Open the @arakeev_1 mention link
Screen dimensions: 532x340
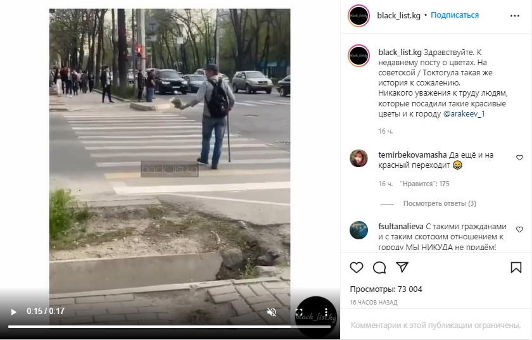click(x=464, y=114)
